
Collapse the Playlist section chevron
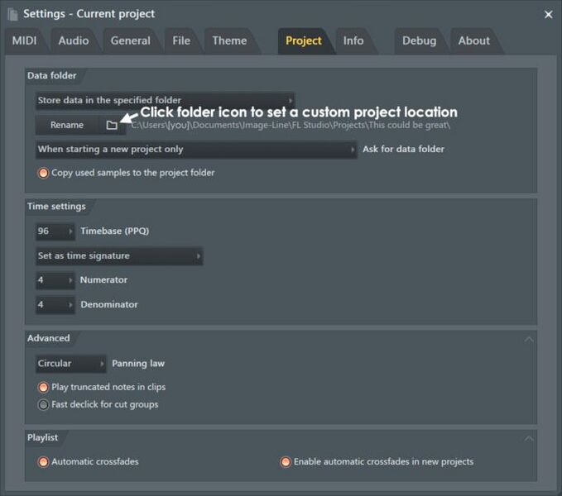pyautogui.click(x=528, y=437)
